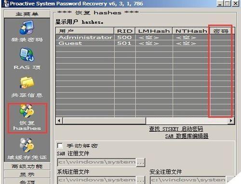Click the 查找 SYSKEY 启动密码 link
The width and height of the screenshot is (241, 184).
(176, 129)
